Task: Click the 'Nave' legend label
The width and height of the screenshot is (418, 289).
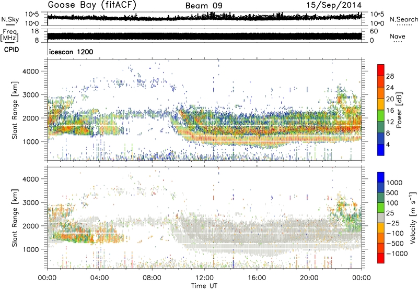Action: [x=398, y=36]
